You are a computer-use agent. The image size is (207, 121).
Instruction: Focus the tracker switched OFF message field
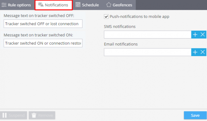pos(43,24)
